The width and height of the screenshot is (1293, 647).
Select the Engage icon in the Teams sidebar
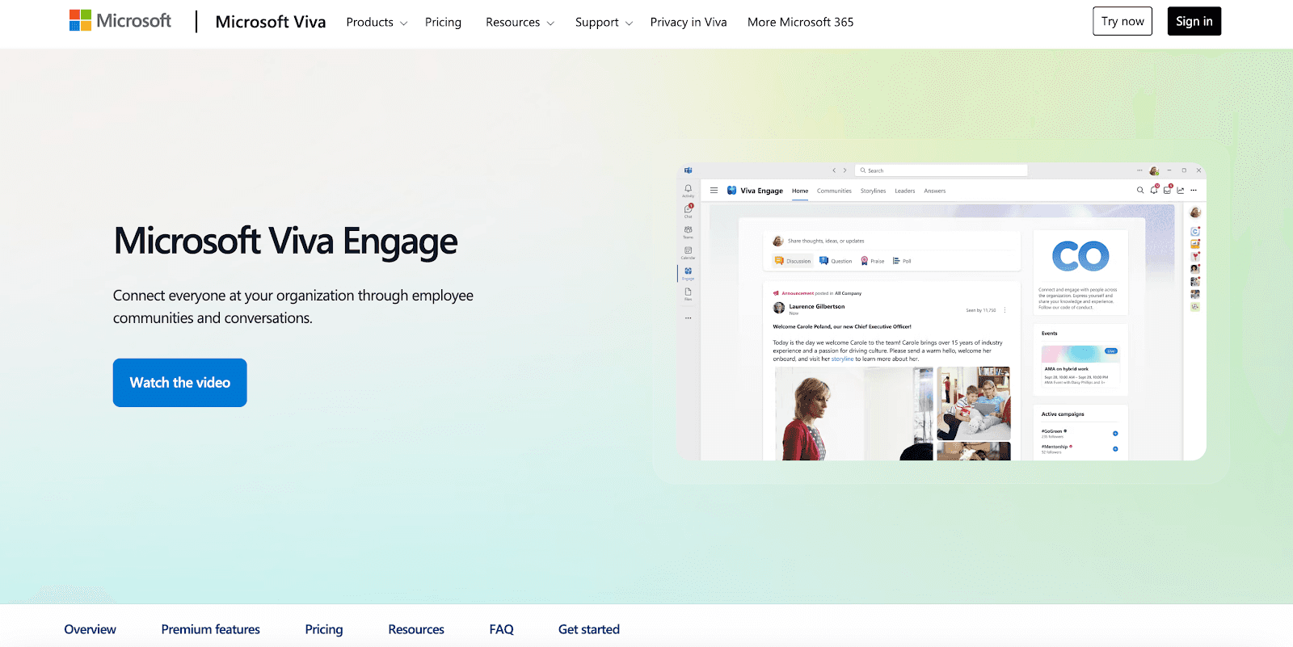(x=689, y=272)
